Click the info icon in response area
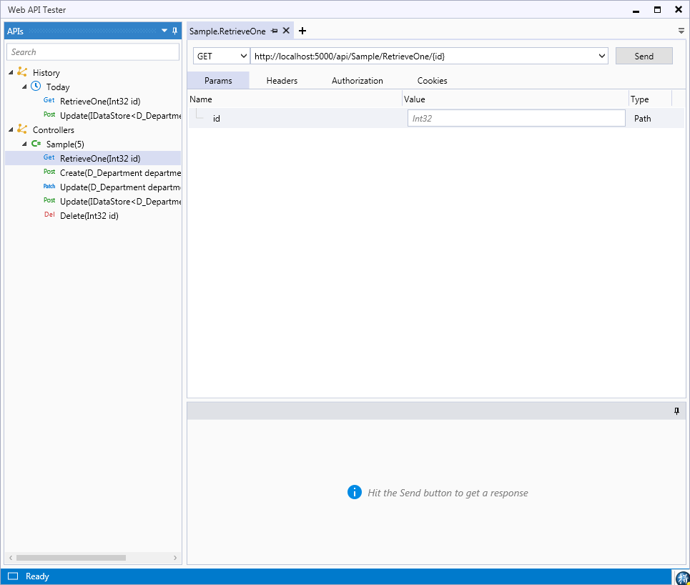Image resolution: width=690 pixels, height=585 pixels. pos(354,492)
